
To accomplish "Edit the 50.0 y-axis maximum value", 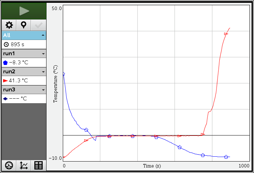I will 57,8.
